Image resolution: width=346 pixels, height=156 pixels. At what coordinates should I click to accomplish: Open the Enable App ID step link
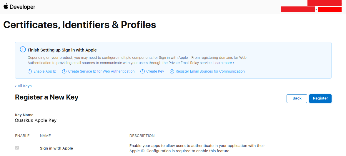(45, 71)
